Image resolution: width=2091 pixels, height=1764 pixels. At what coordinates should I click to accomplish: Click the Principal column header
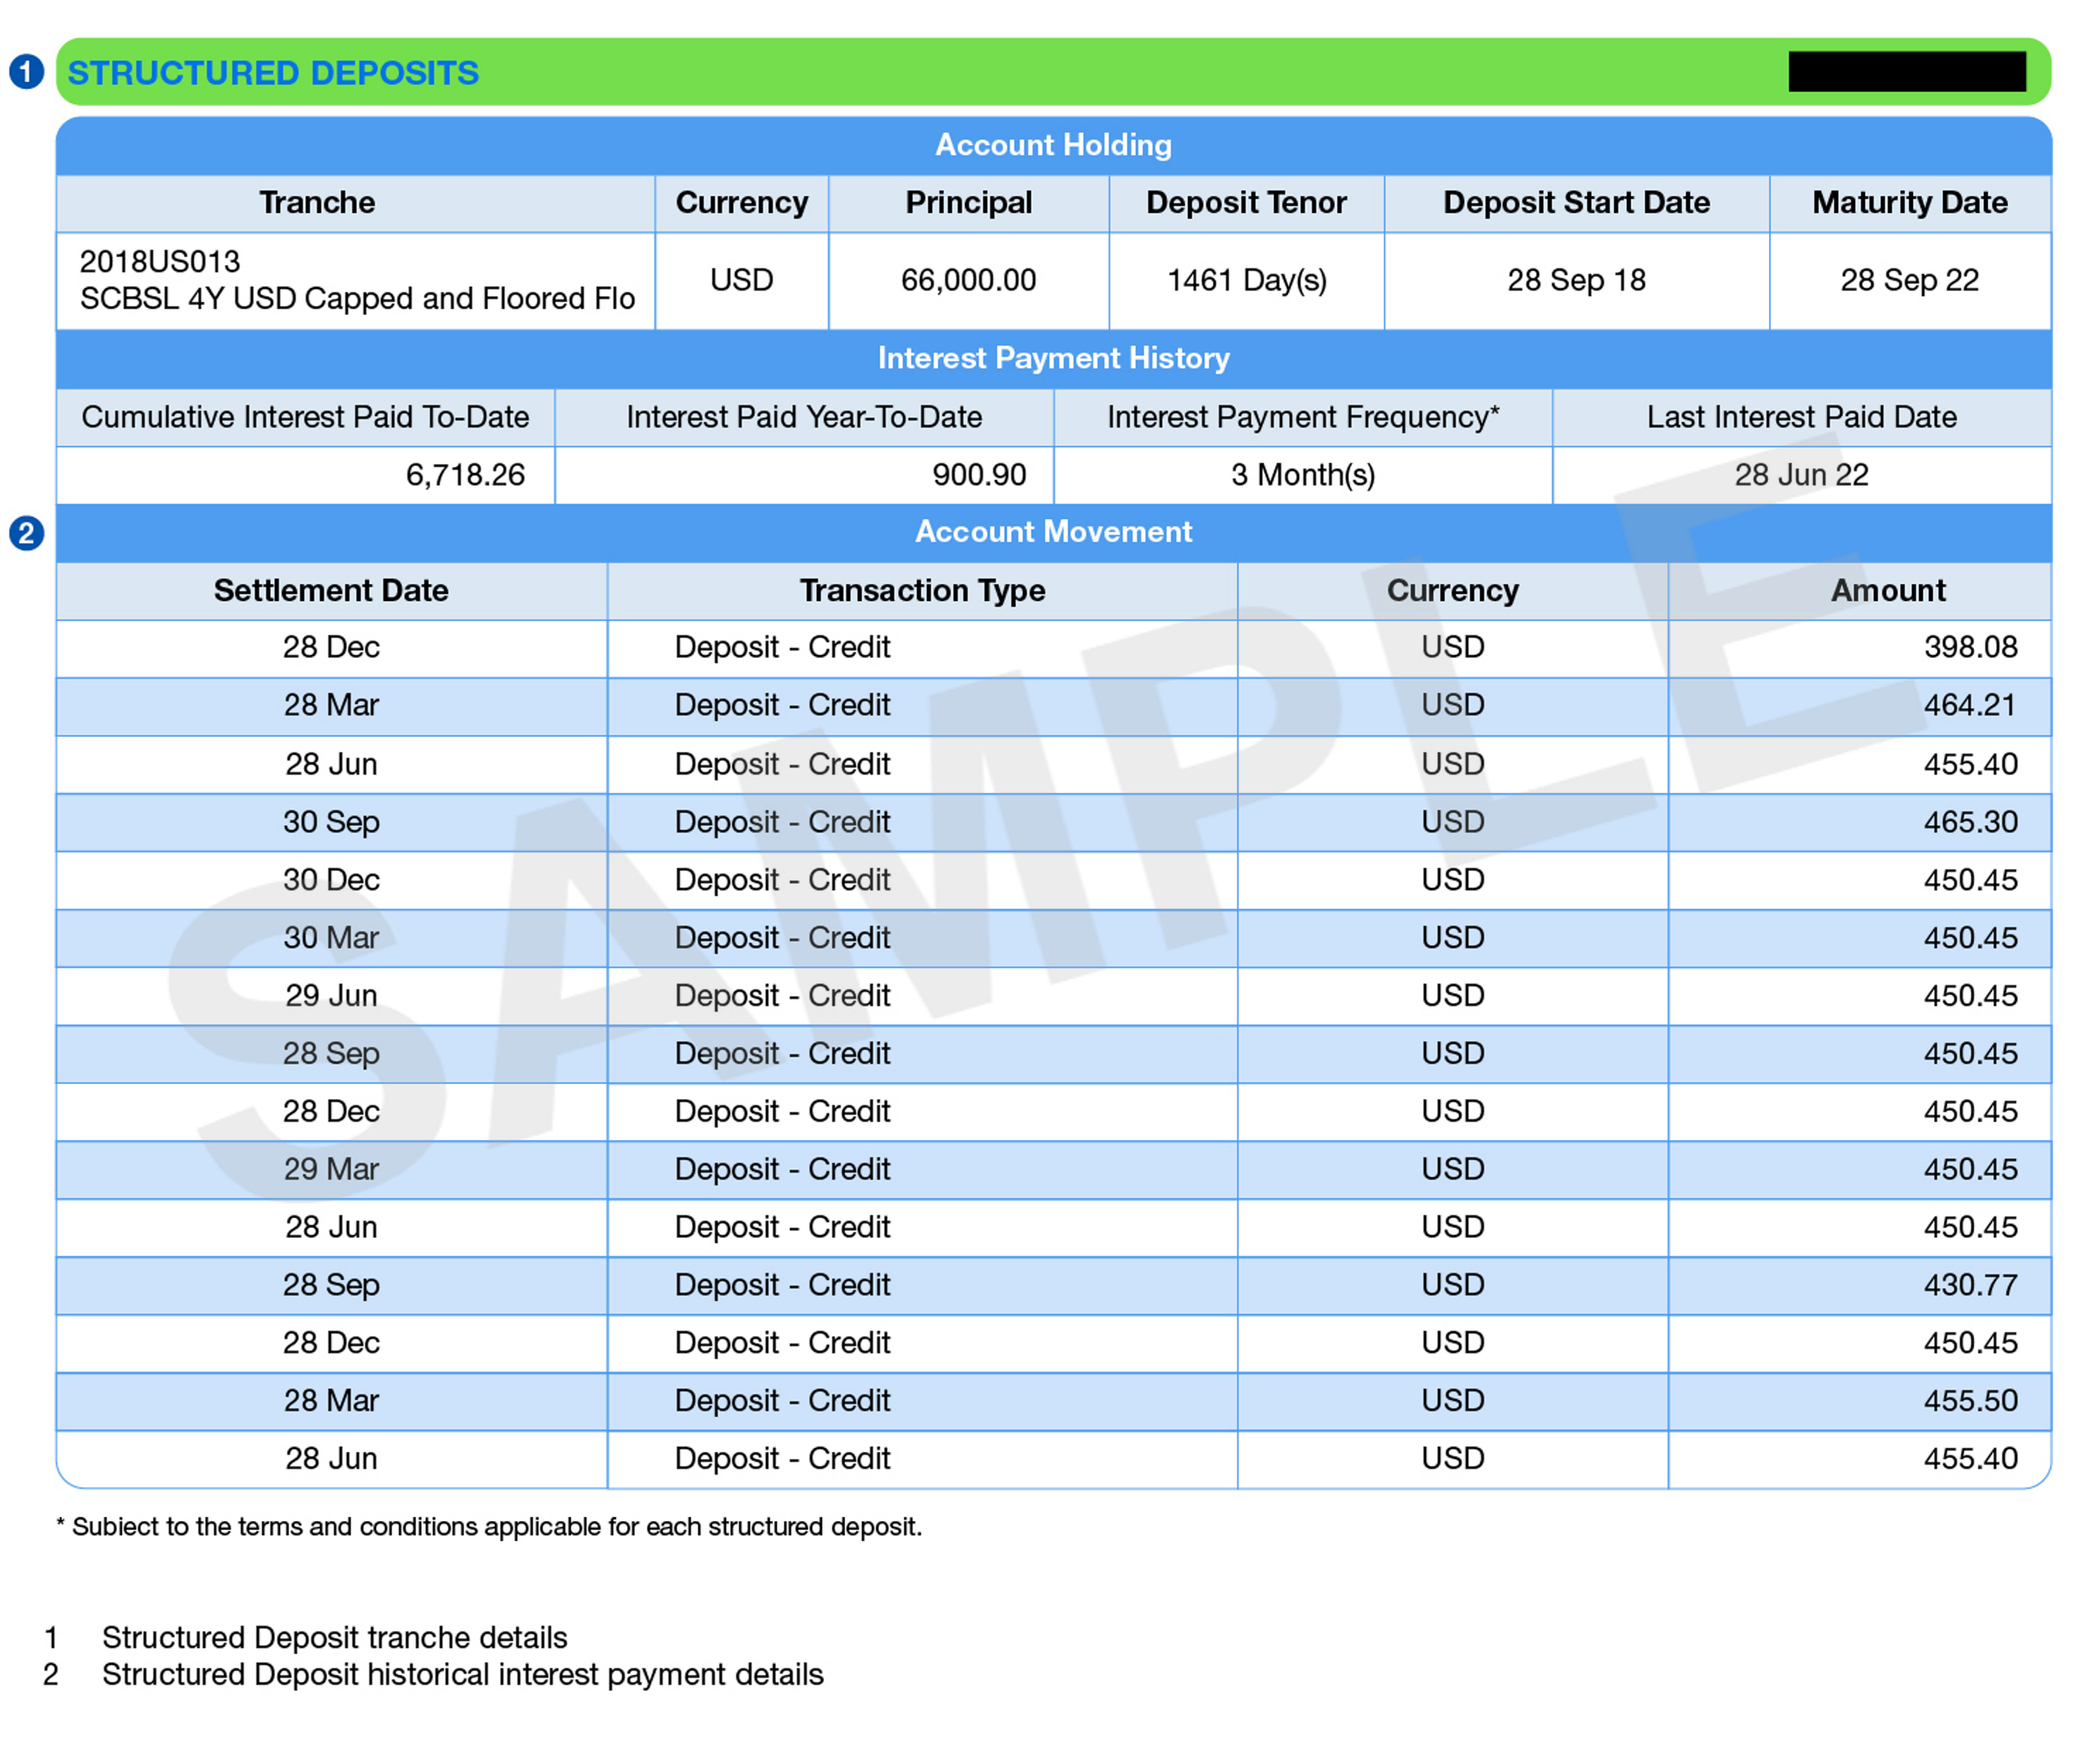pyautogui.click(x=968, y=203)
